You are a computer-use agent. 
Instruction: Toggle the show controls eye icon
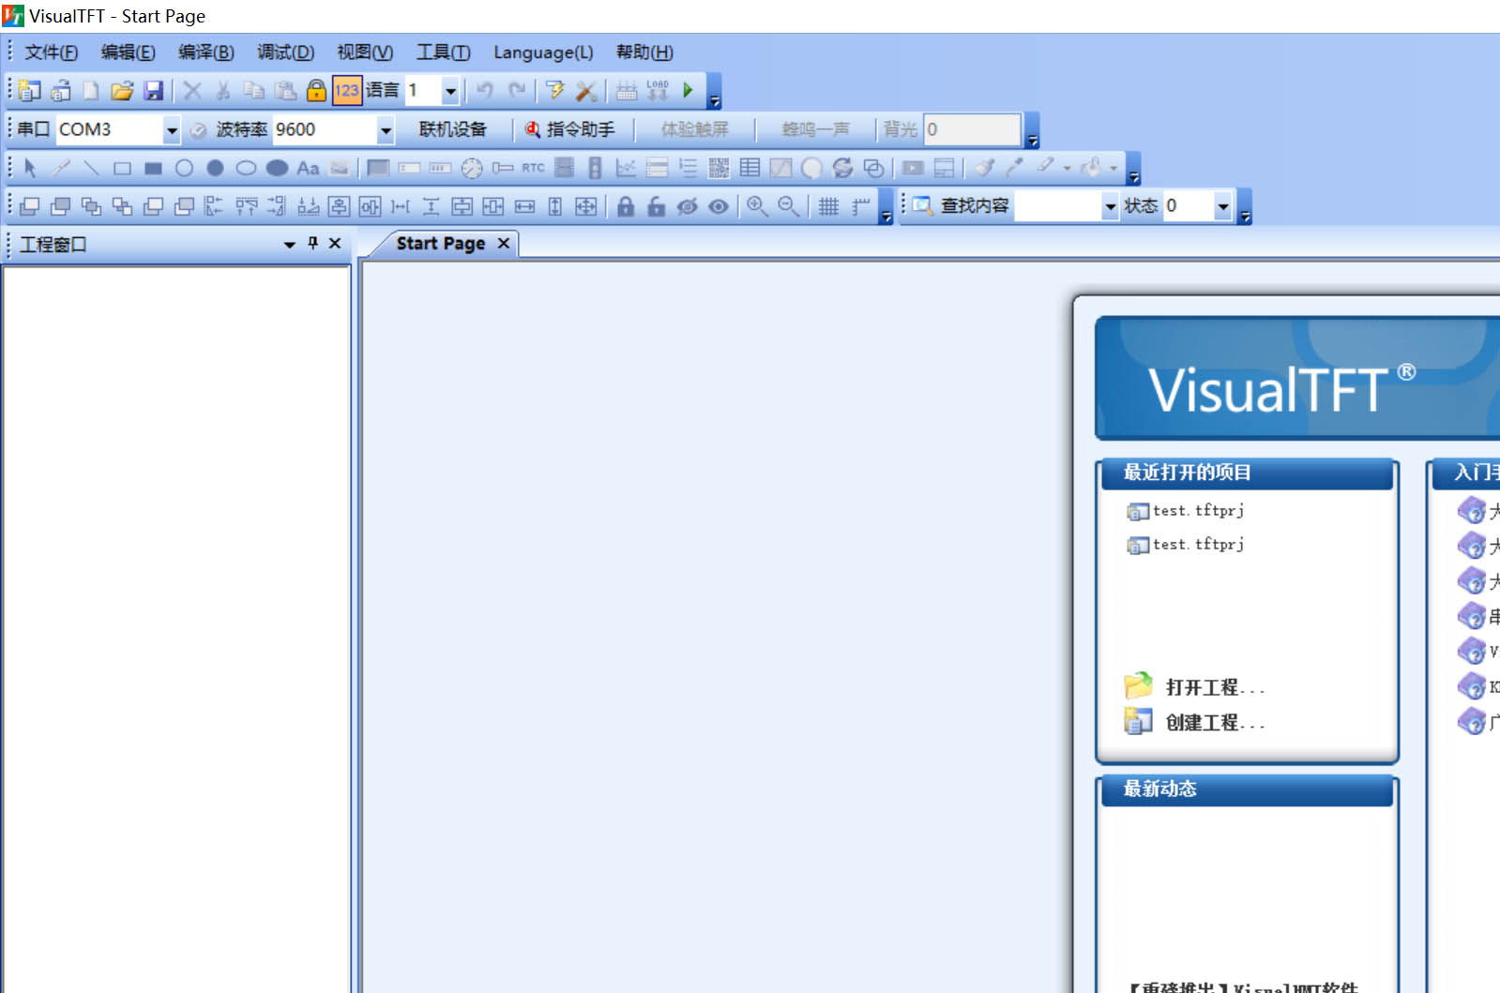(x=719, y=206)
